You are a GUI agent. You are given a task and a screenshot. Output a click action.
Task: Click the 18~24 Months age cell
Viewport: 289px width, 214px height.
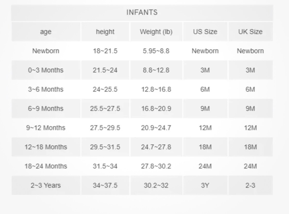pyautogui.click(x=46, y=166)
